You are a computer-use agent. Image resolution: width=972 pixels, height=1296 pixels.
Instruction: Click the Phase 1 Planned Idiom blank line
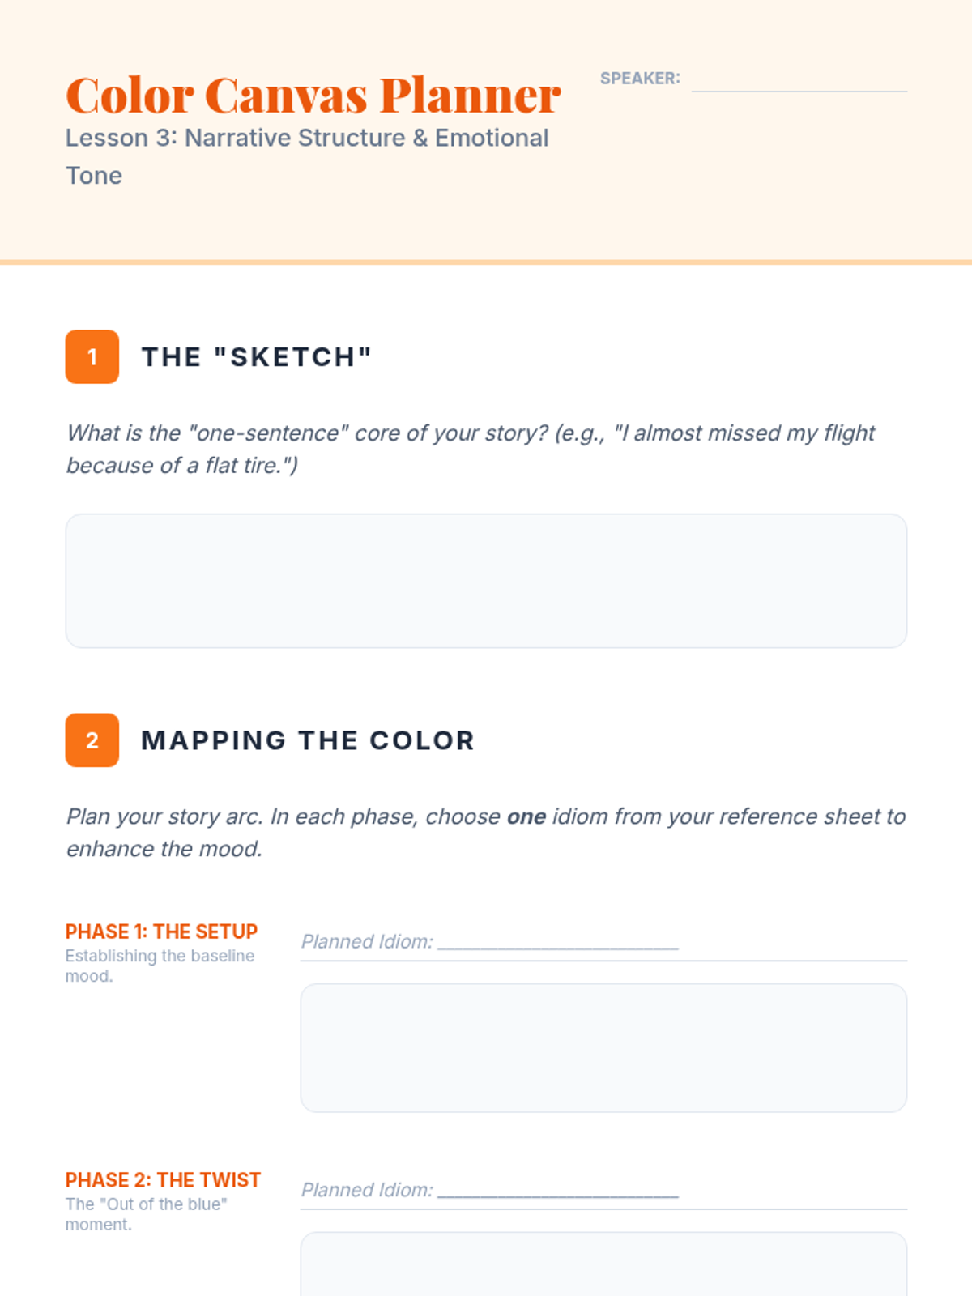coord(557,943)
